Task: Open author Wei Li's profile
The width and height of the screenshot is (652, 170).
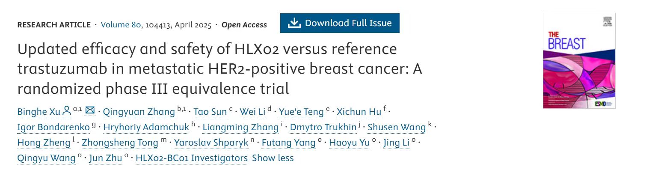Action: 252,112
